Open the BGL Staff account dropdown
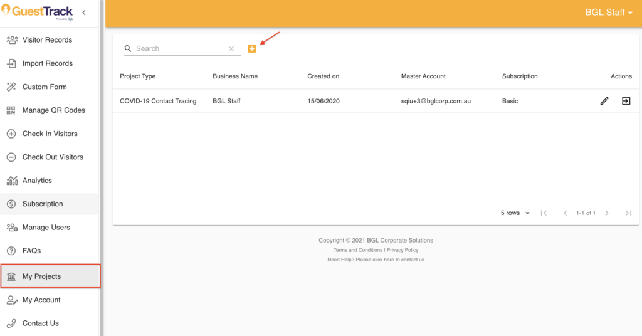The height and width of the screenshot is (336, 642). coord(608,13)
